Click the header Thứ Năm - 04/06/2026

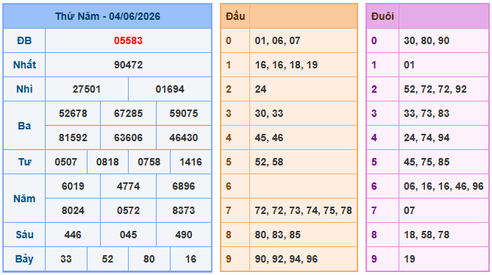[107, 16]
